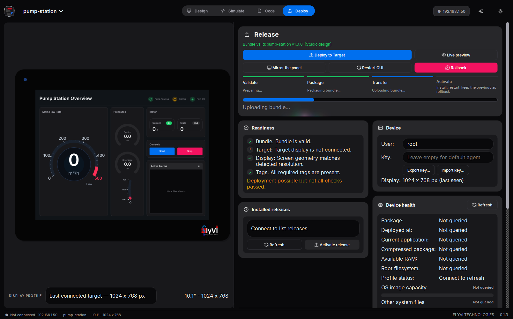Click the blue LED dot on device bezel
The height and width of the screenshot is (319, 513).
(x=25, y=79)
